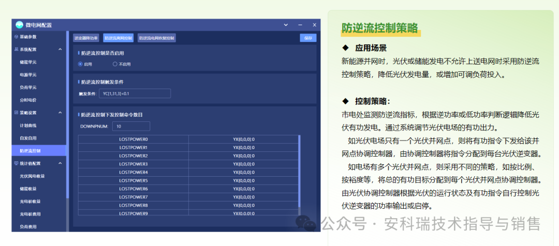This screenshot has width=559, height=246.
Task: Open 充电桩收益 in the sidebar
Action: coord(31,201)
